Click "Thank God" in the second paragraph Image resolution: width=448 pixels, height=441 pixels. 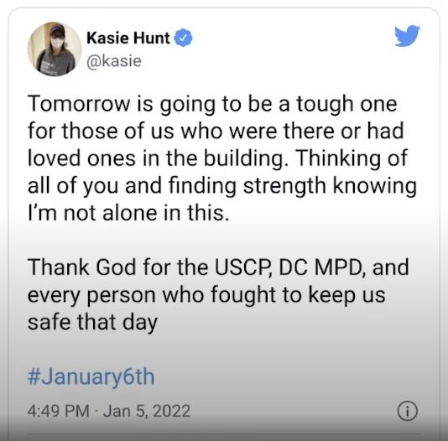pos(81,267)
